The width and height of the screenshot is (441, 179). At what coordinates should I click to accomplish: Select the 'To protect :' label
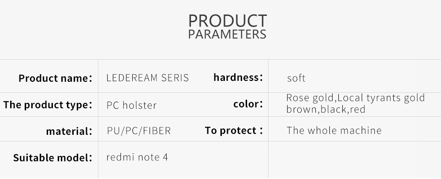234,130
